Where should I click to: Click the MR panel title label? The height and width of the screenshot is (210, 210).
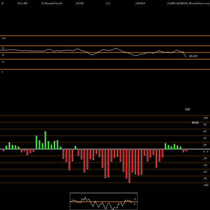(x=187, y=109)
